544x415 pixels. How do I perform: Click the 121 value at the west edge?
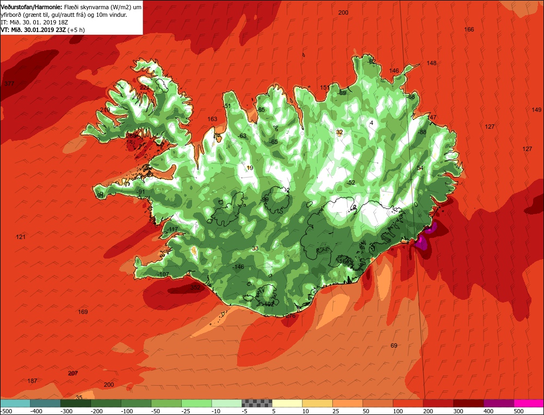pyautogui.click(x=21, y=237)
